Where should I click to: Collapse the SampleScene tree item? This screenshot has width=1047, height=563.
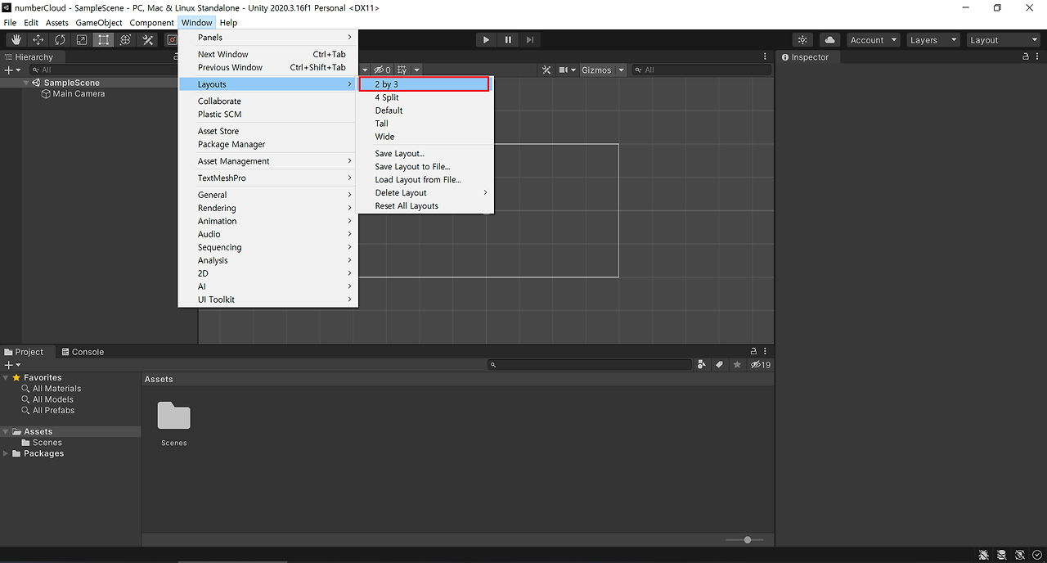(27, 83)
